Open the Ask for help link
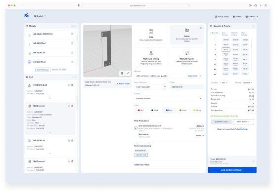 point(242,129)
